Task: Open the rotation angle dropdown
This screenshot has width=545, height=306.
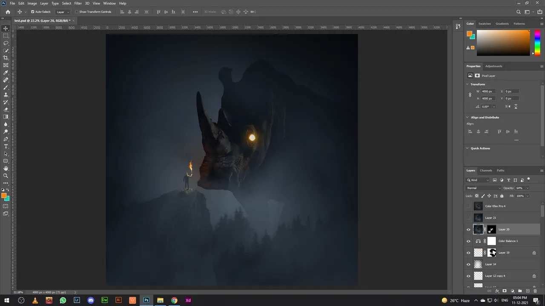Action: [493, 107]
